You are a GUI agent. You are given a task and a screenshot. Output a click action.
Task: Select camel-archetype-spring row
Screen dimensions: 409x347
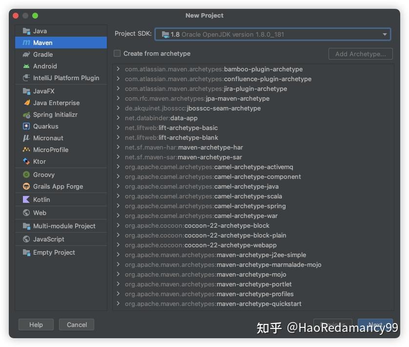[253, 206]
